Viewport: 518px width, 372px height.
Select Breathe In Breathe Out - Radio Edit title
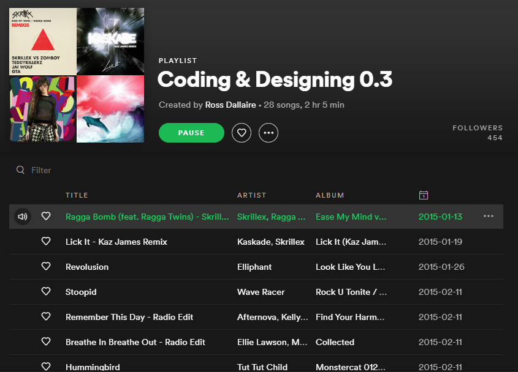click(x=135, y=342)
